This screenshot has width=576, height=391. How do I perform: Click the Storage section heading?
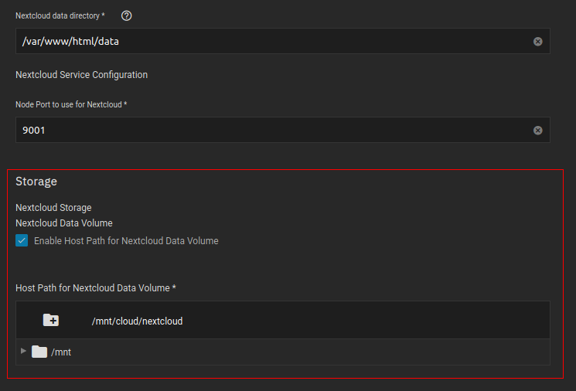(x=36, y=182)
